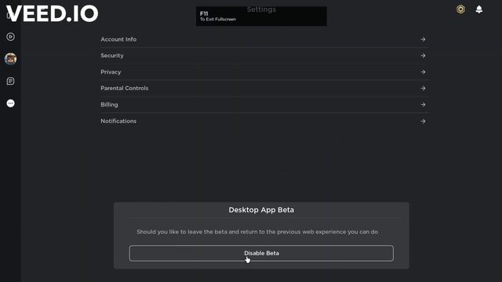Open the Robux currency icon

pyautogui.click(x=460, y=9)
